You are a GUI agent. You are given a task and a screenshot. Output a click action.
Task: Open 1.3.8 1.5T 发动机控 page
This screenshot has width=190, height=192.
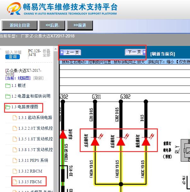36,150
